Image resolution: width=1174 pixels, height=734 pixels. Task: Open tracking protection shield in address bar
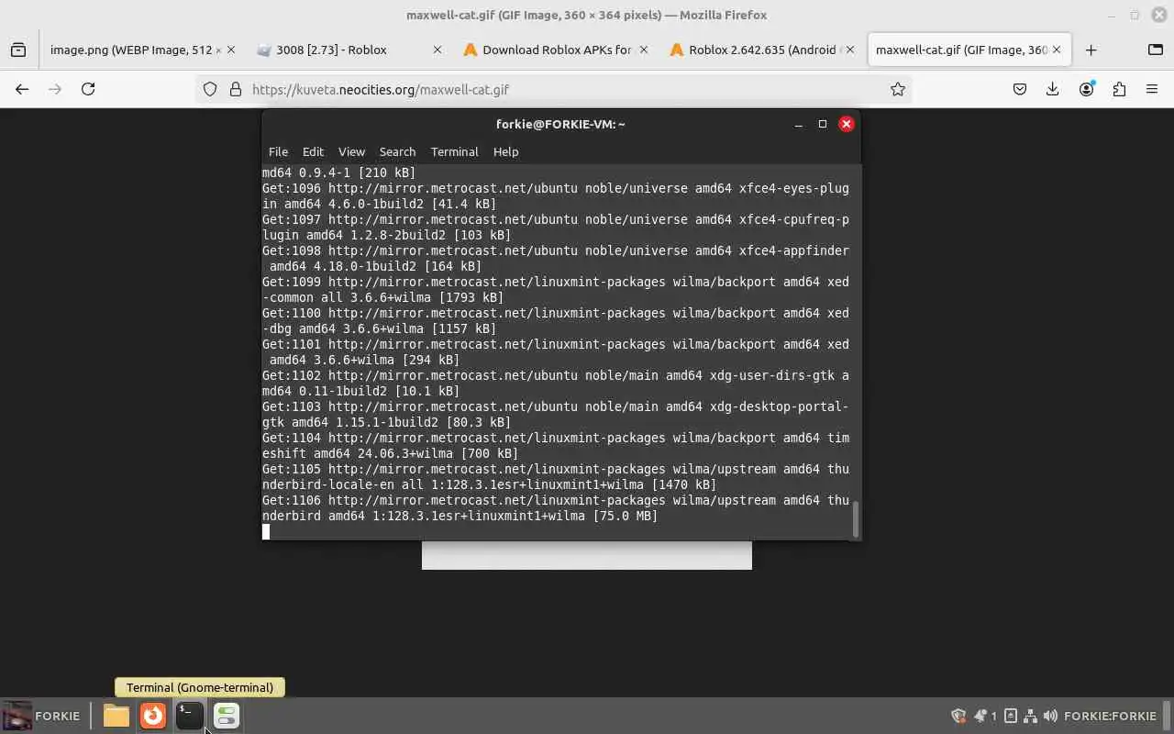(210, 89)
